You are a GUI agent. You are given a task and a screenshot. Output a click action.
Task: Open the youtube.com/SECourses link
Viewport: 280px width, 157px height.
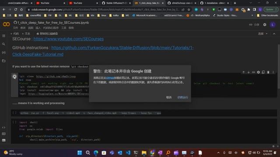tap(69, 39)
